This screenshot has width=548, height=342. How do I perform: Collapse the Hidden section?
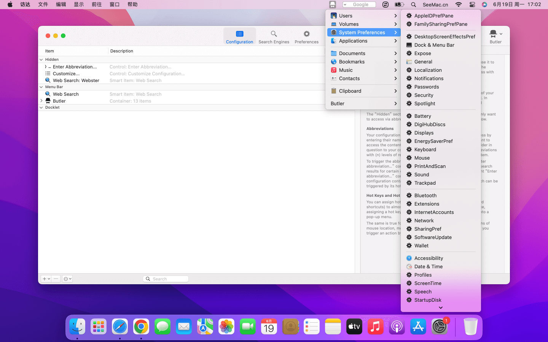tap(41, 60)
